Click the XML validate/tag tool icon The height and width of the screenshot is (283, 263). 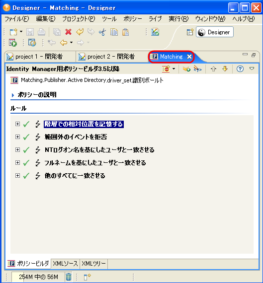coord(197,69)
